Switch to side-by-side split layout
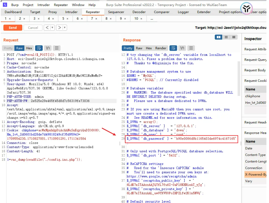The width and height of the screenshot is (269, 203). click(x=219, y=37)
